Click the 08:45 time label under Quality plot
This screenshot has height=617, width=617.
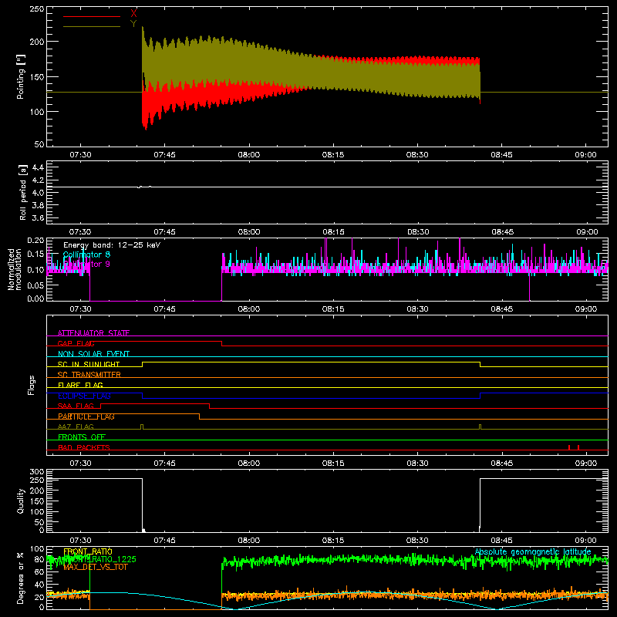502,541
